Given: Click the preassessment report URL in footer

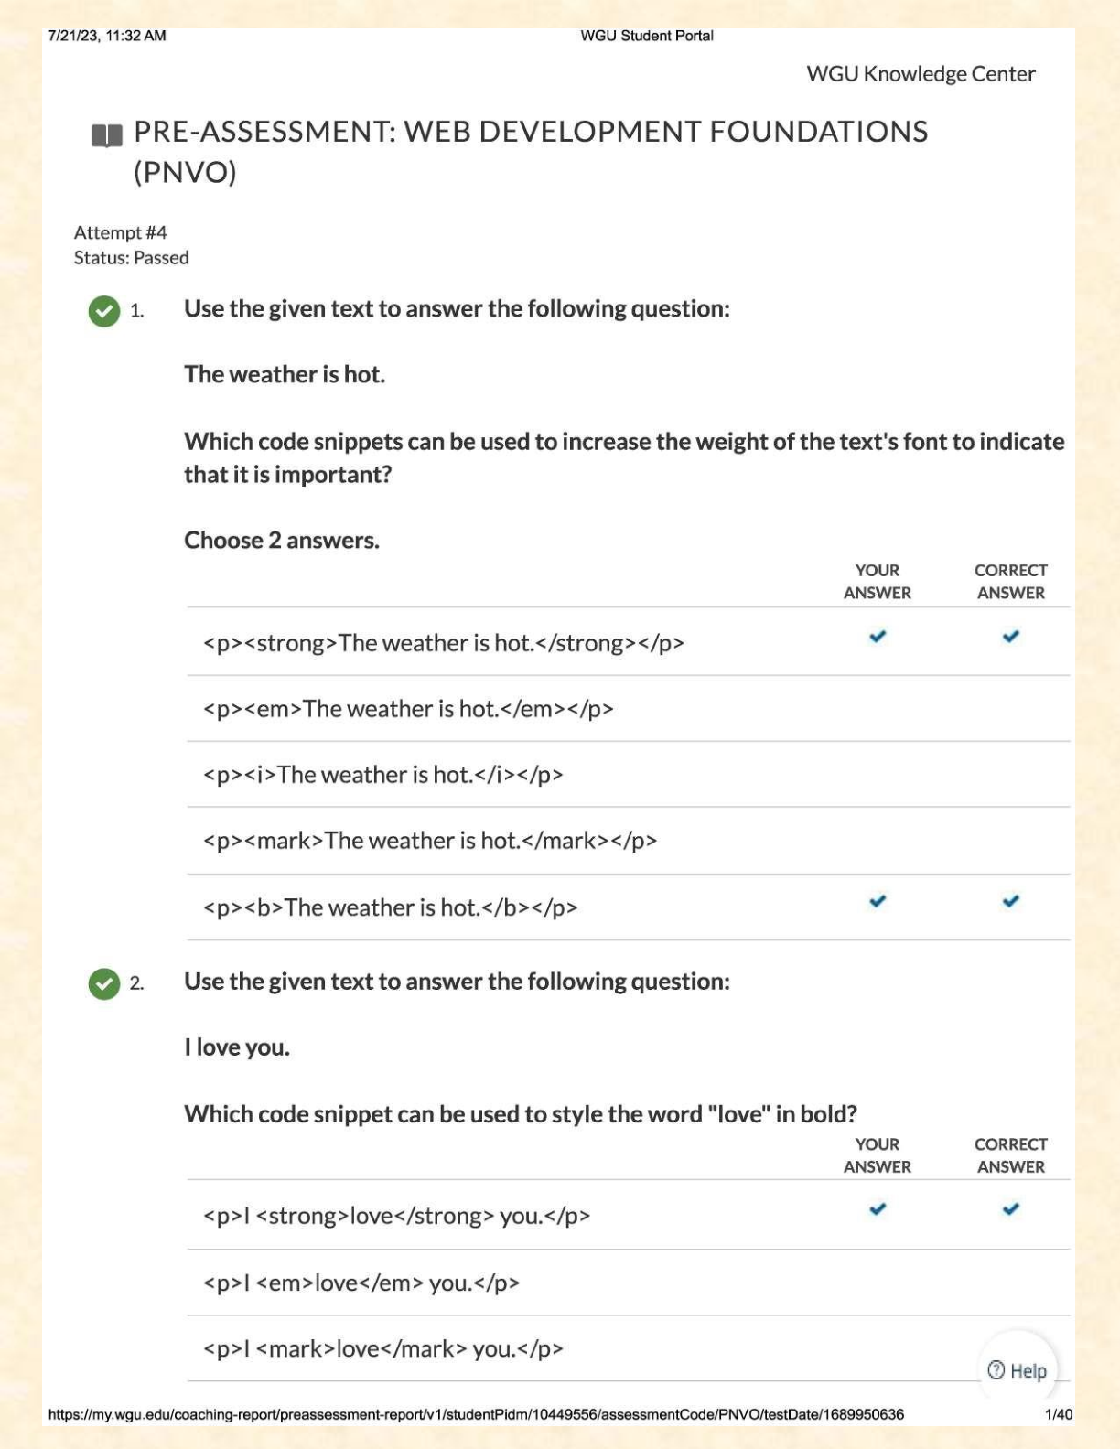Looking at the screenshot, I should (x=476, y=1414).
